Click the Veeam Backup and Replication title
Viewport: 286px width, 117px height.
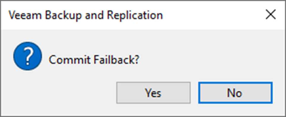point(85,15)
